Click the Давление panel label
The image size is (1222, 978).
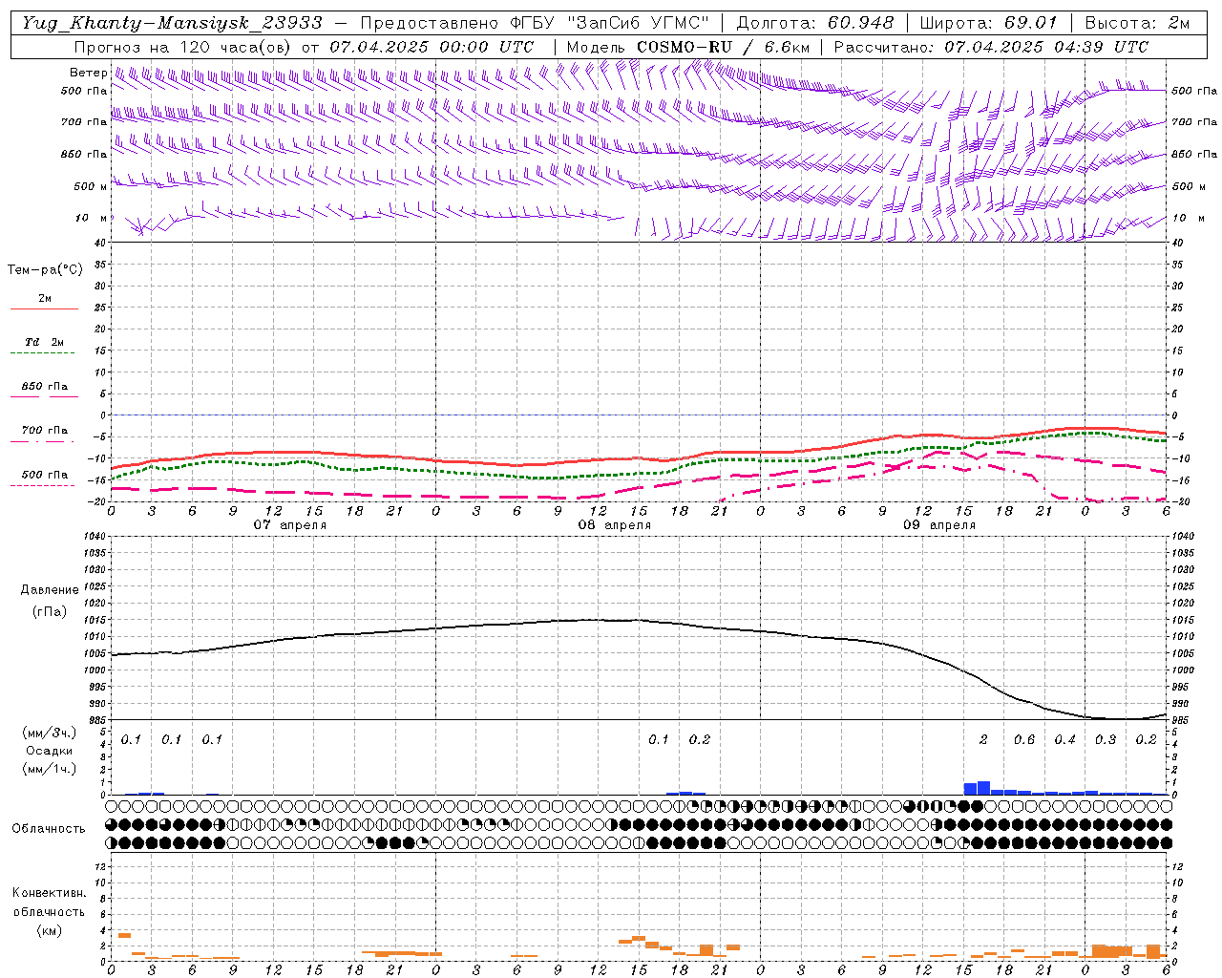(50, 589)
